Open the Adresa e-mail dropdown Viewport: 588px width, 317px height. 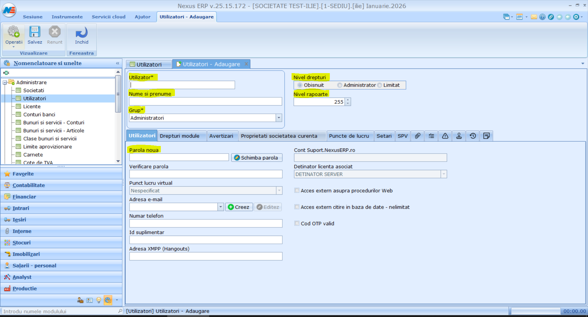(x=221, y=207)
